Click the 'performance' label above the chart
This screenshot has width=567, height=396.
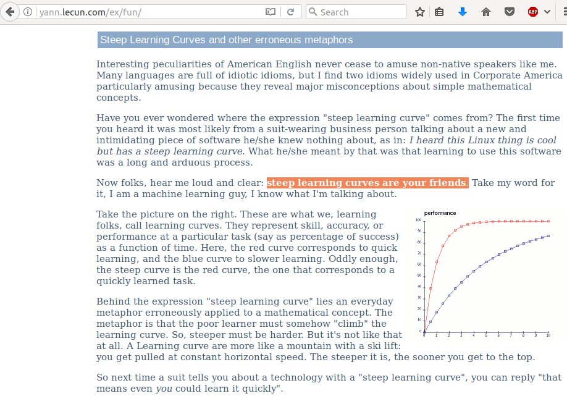pyautogui.click(x=440, y=213)
